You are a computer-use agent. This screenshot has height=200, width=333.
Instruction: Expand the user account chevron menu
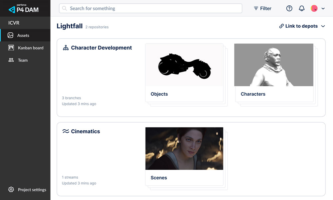click(x=323, y=9)
